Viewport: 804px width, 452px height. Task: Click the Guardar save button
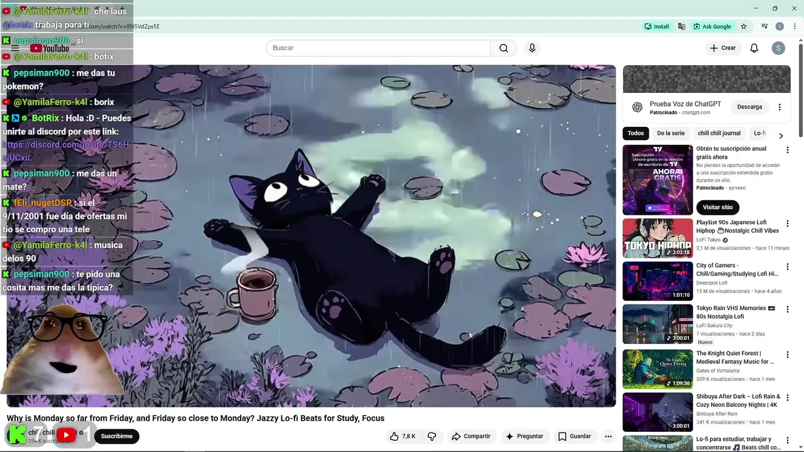[x=575, y=436]
